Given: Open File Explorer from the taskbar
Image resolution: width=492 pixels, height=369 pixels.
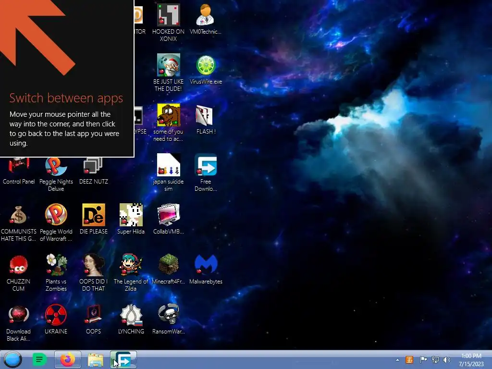Looking at the screenshot, I should tap(96, 360).
